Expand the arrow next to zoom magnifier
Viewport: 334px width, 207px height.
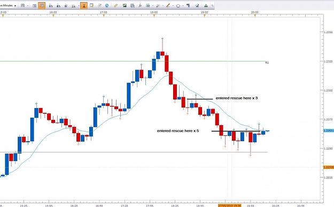(x=79, y=6)
